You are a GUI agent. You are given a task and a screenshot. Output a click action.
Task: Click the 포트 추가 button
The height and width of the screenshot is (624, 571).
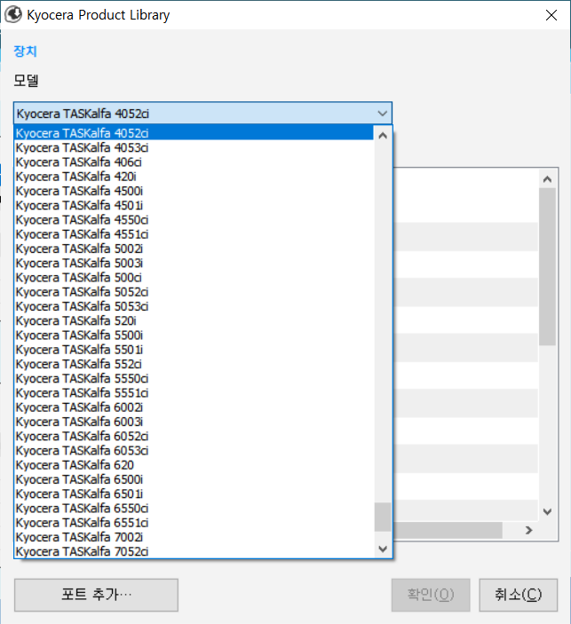click(96, 595)
